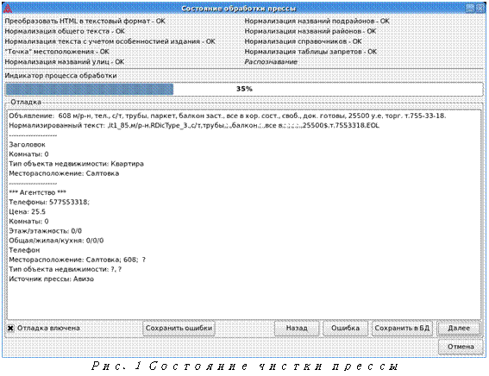Click the maximize window button in title bar
This screenshot has height=376, width=489.
coord(470,9)
